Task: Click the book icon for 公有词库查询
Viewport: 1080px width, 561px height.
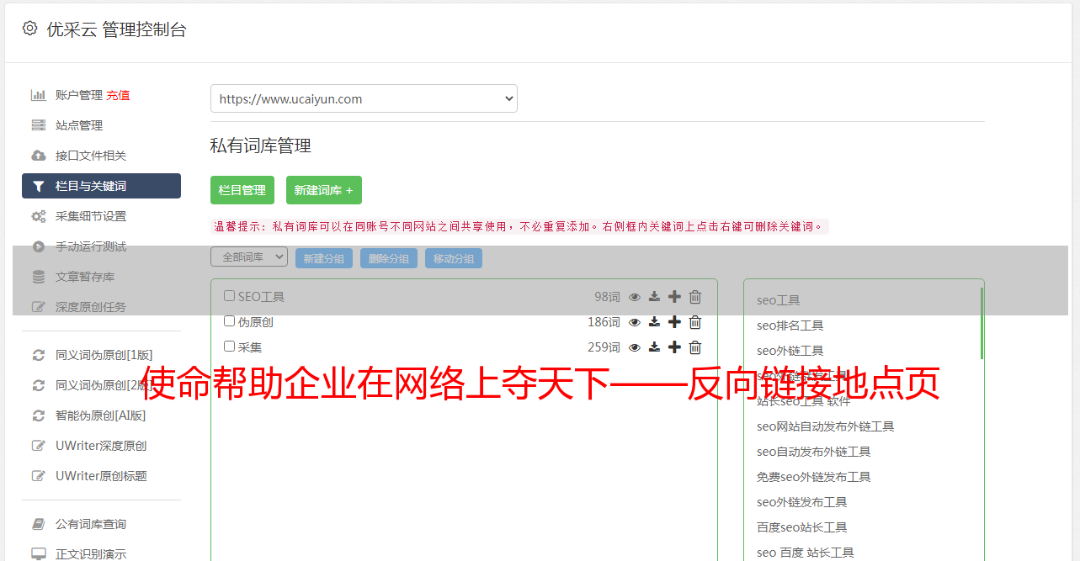Action: pyautogui.click(x=39, y=524)
